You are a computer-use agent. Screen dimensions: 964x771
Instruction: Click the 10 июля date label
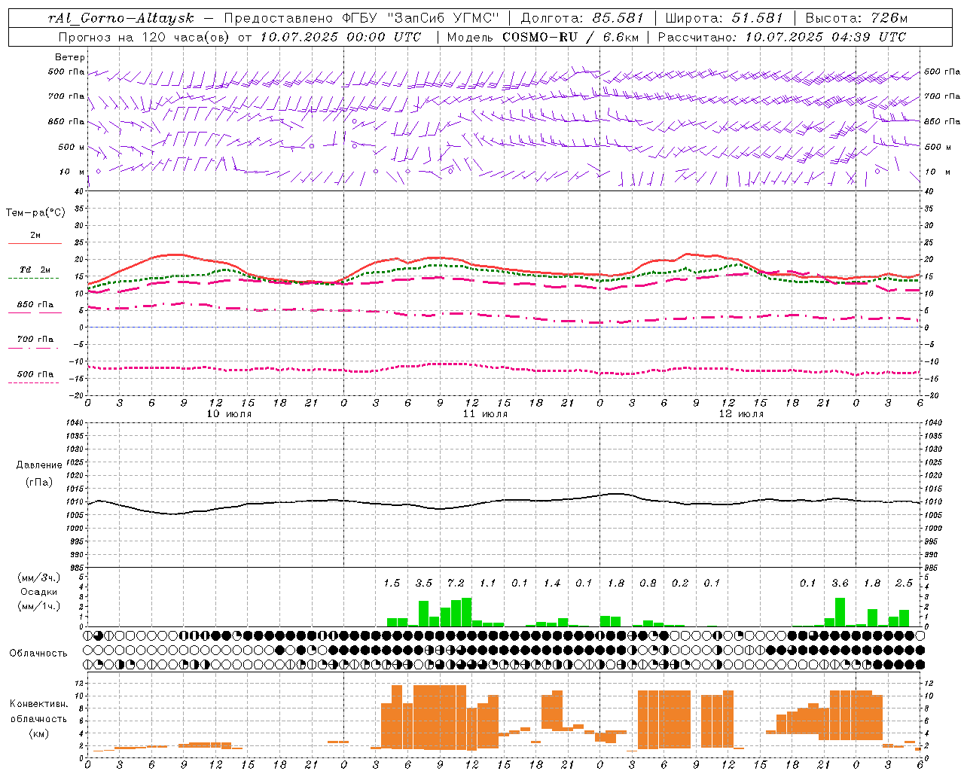click(229, 414)
